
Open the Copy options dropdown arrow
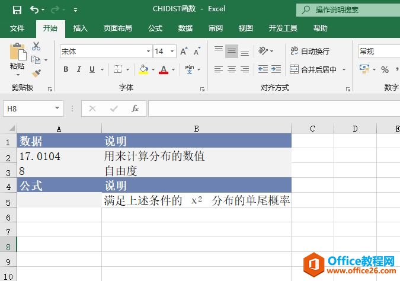[x=46, y=60]
